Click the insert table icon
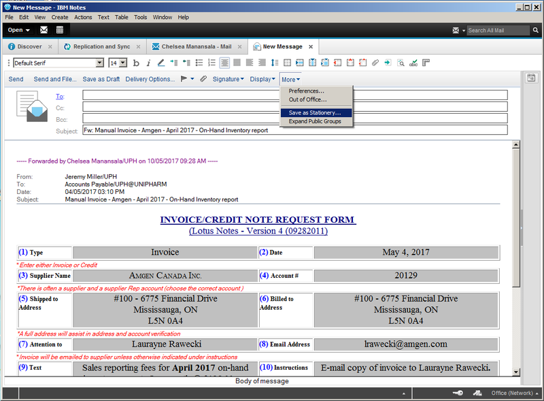Image resolution: width=544 pixels, height=401 pixels. point(287,63)
